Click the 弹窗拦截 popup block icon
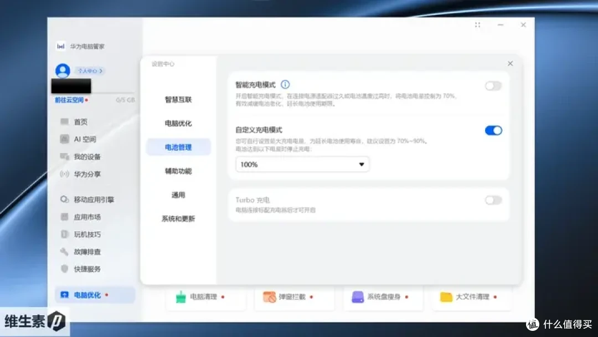This screenshot has width=598, height=337. pos(269,297)
